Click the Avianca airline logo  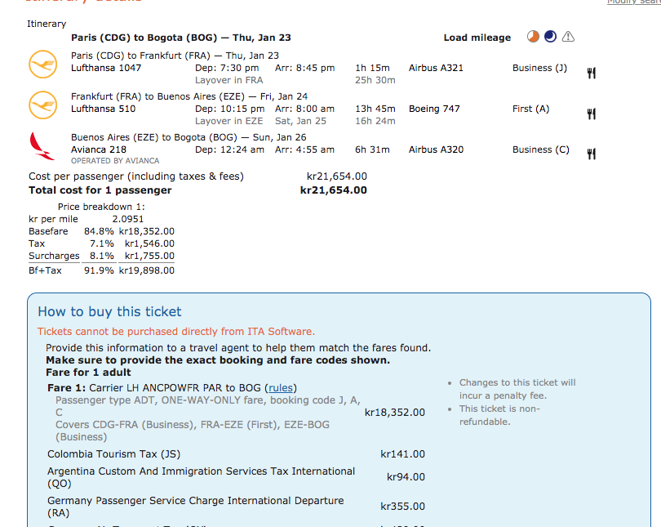[x=41, y=145]
